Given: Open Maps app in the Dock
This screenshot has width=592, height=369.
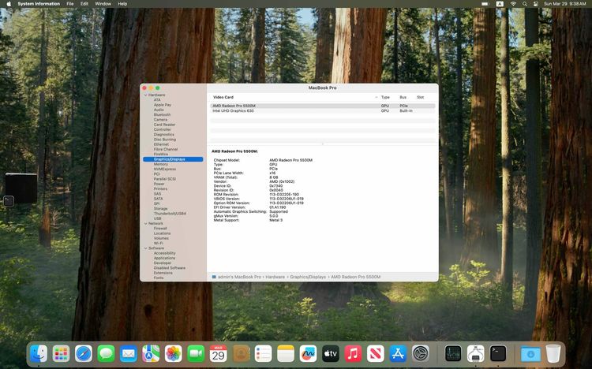Looking at the screenshot, I should coord(151,354).
